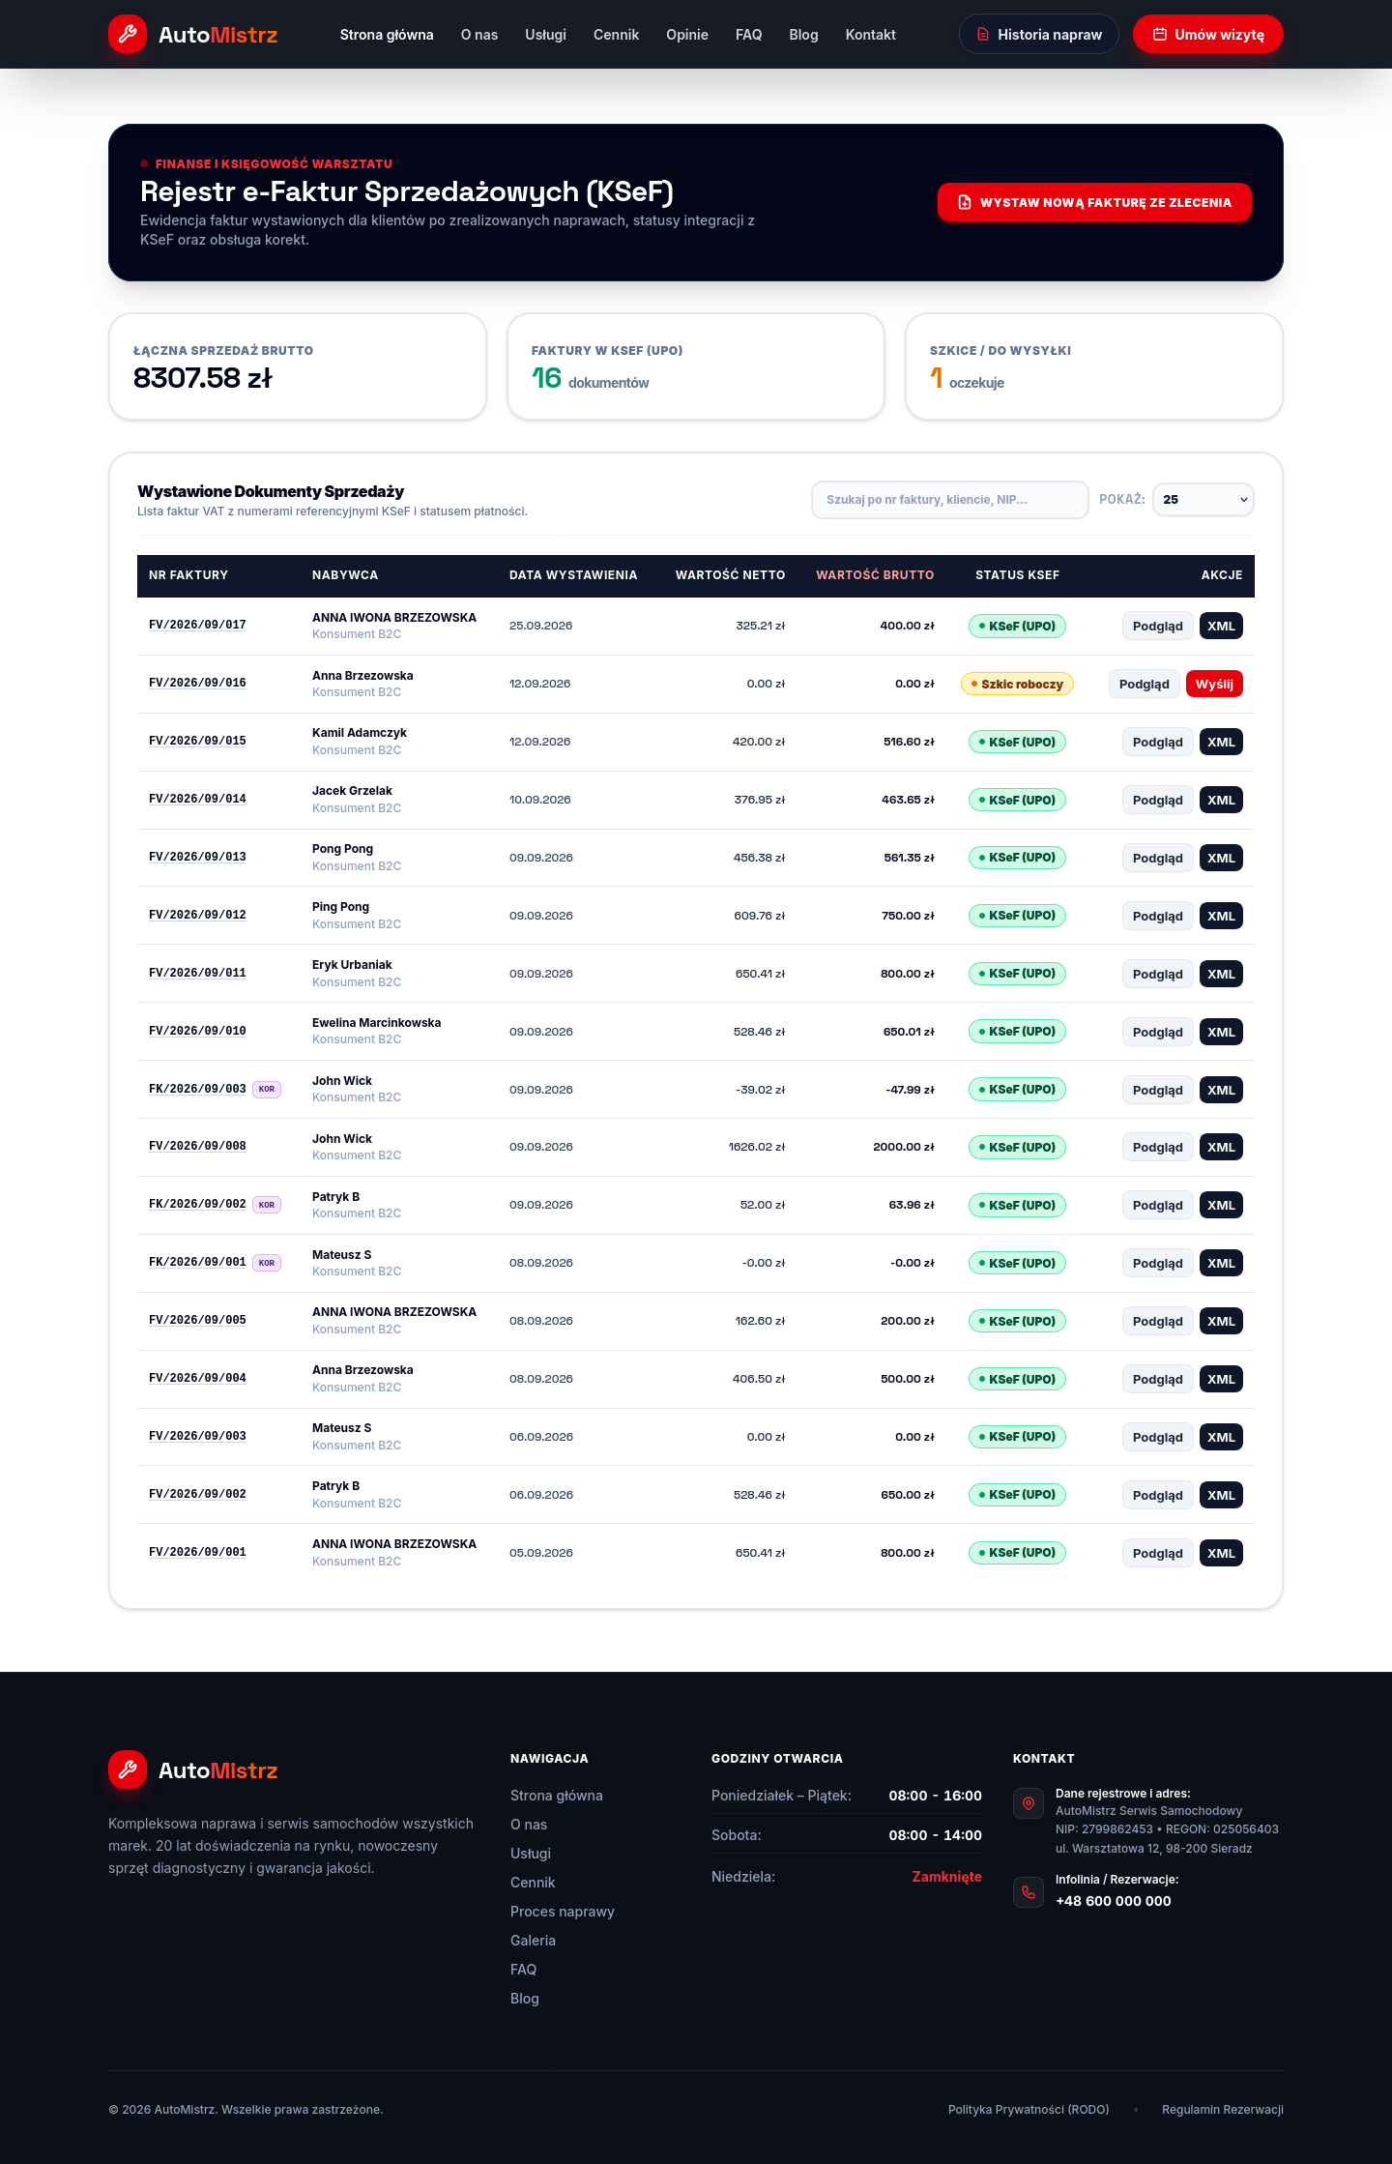
Task: Open the O nas header menu item
Action: [x=479, y=35]
